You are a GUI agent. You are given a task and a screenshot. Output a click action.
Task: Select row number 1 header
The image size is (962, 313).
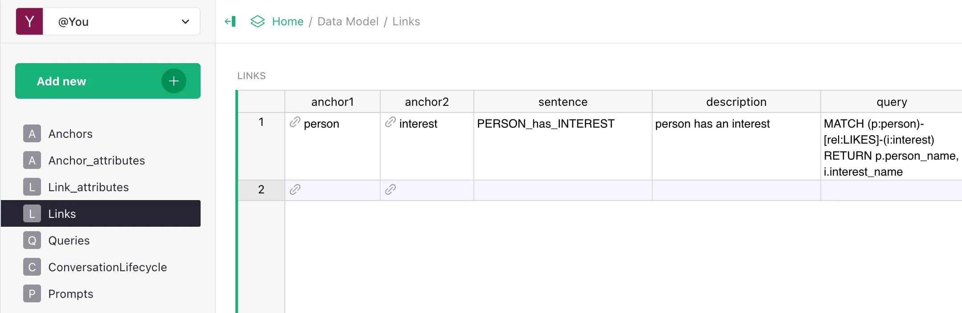point(261,146)
